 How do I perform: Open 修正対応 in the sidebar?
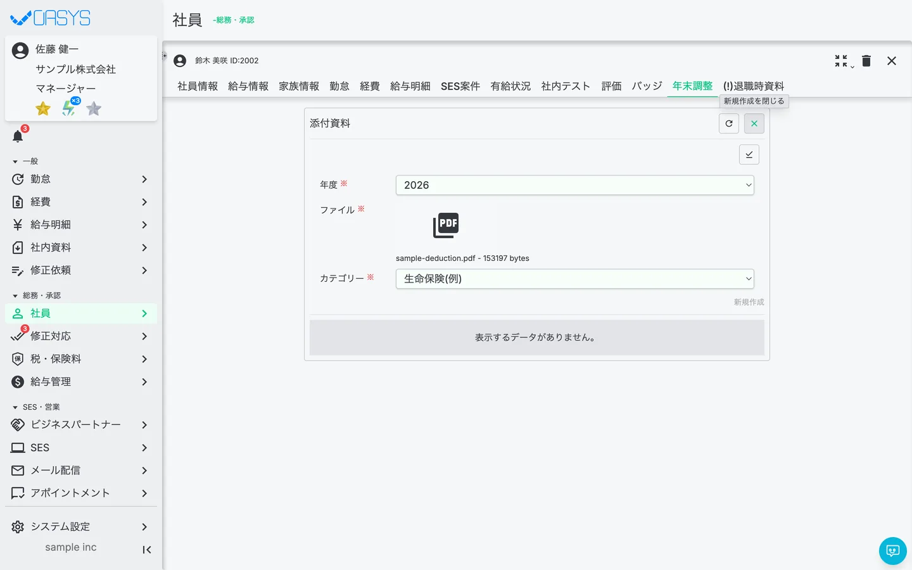(81, 336)
